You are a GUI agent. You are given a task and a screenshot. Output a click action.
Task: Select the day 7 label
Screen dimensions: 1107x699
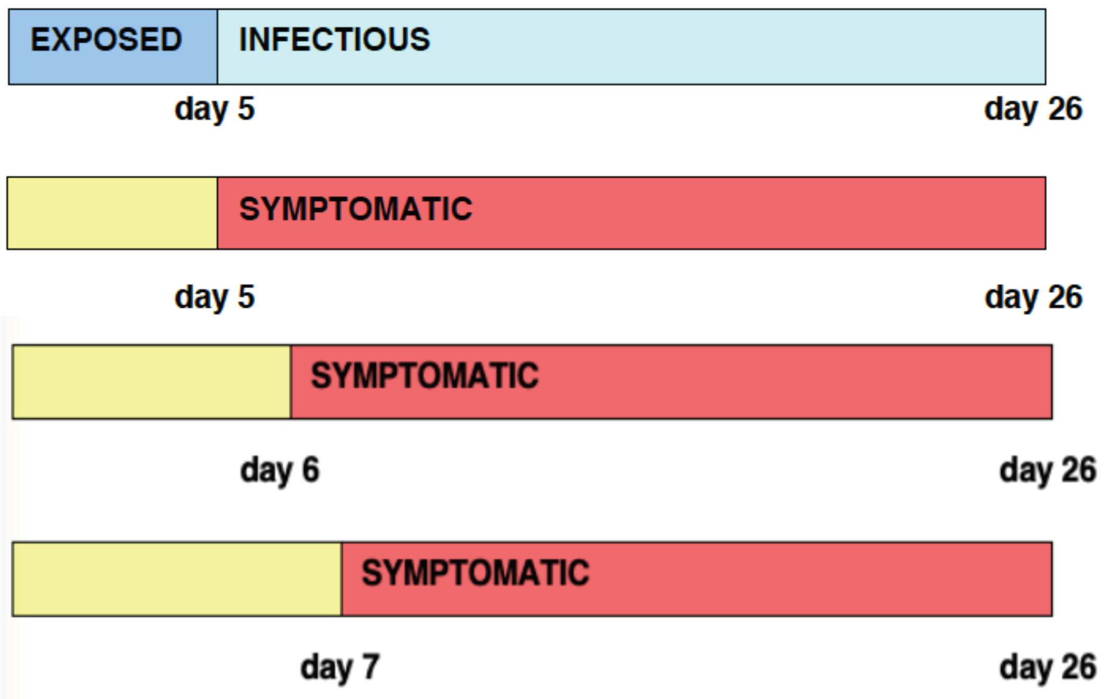point(339,667)
